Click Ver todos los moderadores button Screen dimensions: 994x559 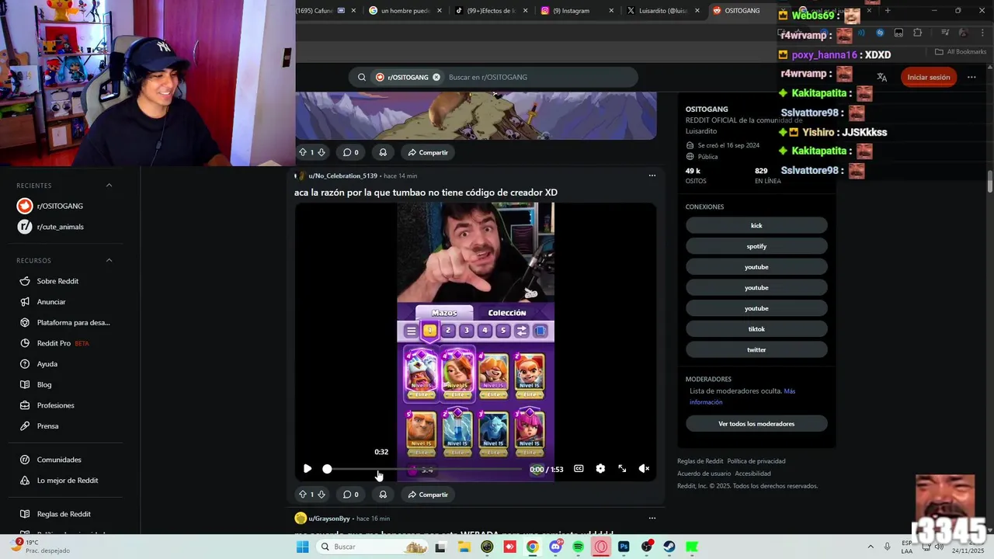coord(756,424)
